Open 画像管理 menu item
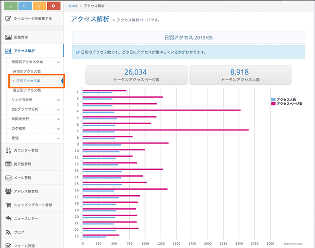Image resolution: width=315 pixels, height=248 pixels. coord(32,37)
